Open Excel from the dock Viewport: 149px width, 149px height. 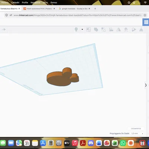point(115,143)
